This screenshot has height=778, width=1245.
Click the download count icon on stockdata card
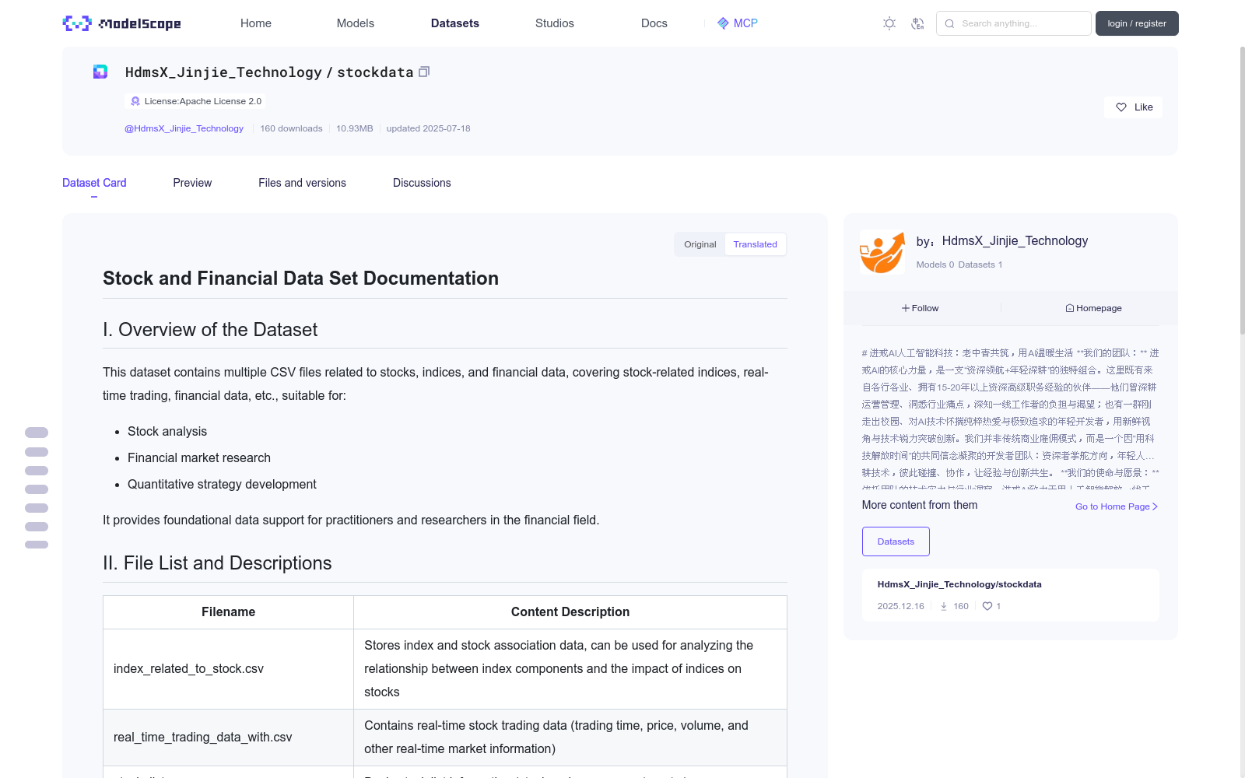point(944,606)
